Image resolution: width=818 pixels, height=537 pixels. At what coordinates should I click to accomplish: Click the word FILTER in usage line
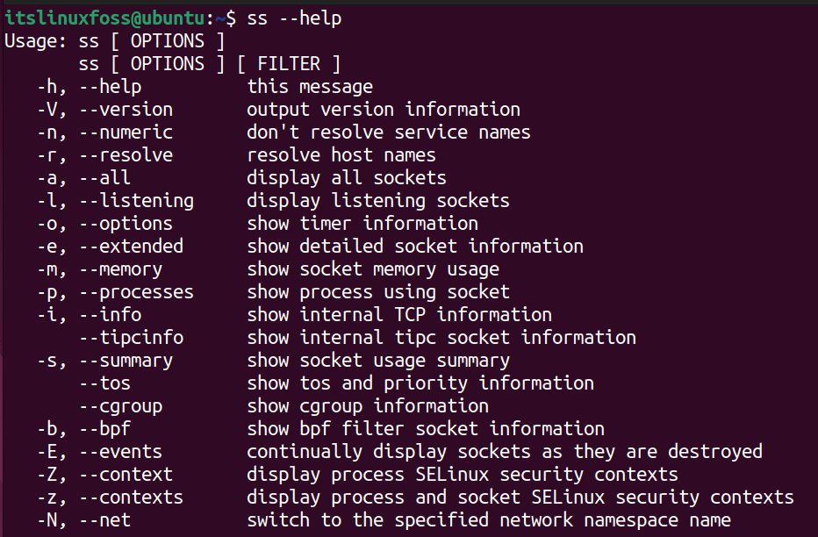289,64
